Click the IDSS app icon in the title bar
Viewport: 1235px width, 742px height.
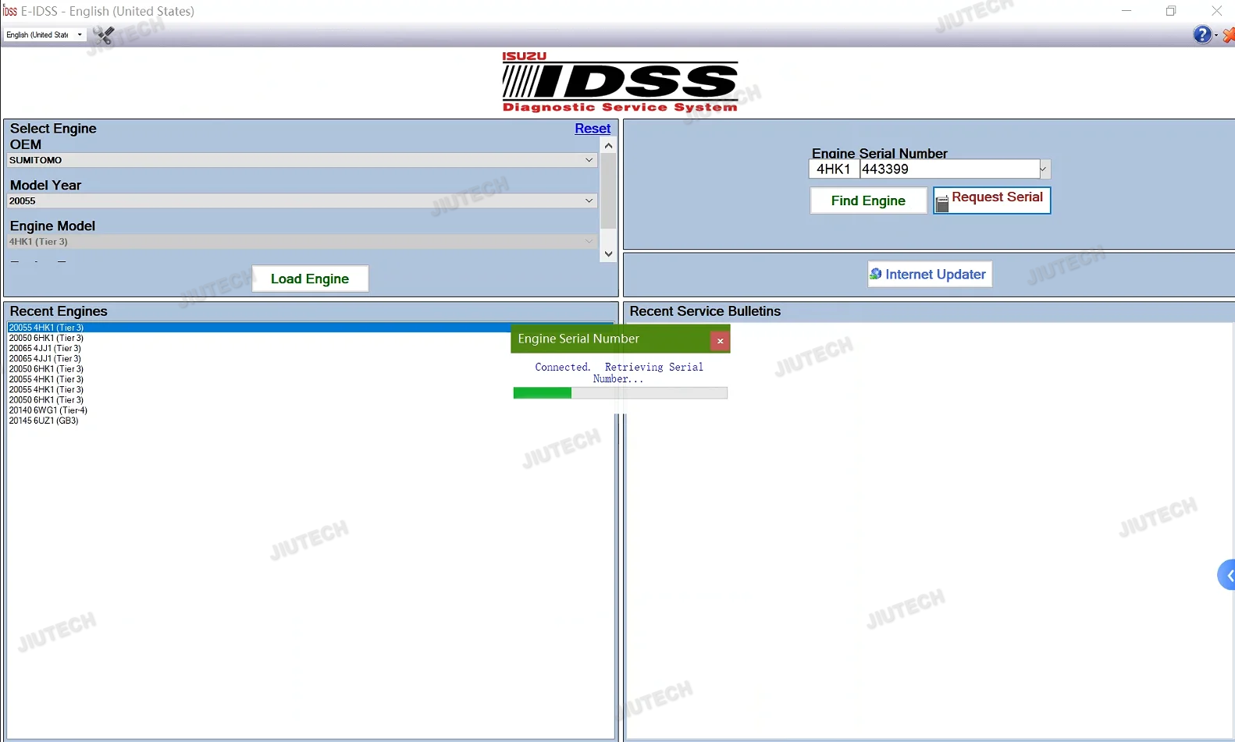click(9, 11)
